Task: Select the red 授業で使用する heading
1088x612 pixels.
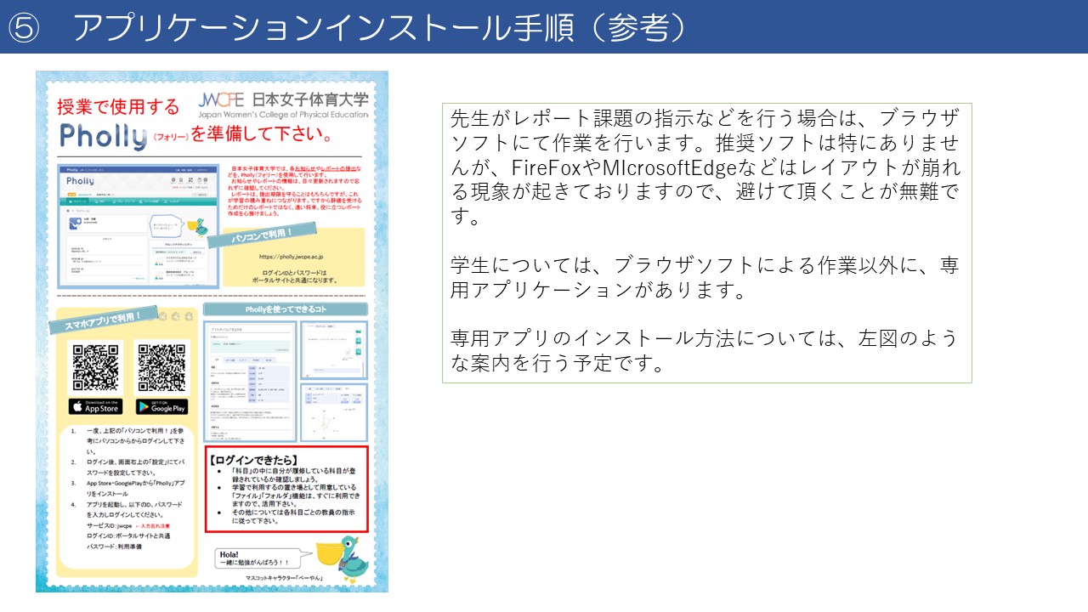Action: (118, 107)
